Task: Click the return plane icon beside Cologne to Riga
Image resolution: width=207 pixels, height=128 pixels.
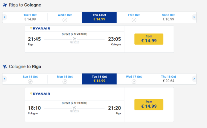Action: pos(5,67)
